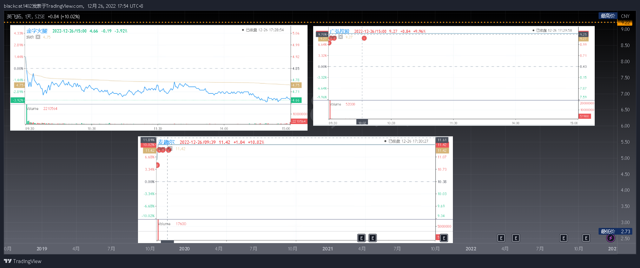Select the orange 9.22 price tag
640x268 pixels.
[625, 23]
